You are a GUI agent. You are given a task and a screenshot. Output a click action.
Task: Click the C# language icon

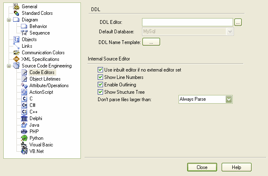[x=24, y=105]
